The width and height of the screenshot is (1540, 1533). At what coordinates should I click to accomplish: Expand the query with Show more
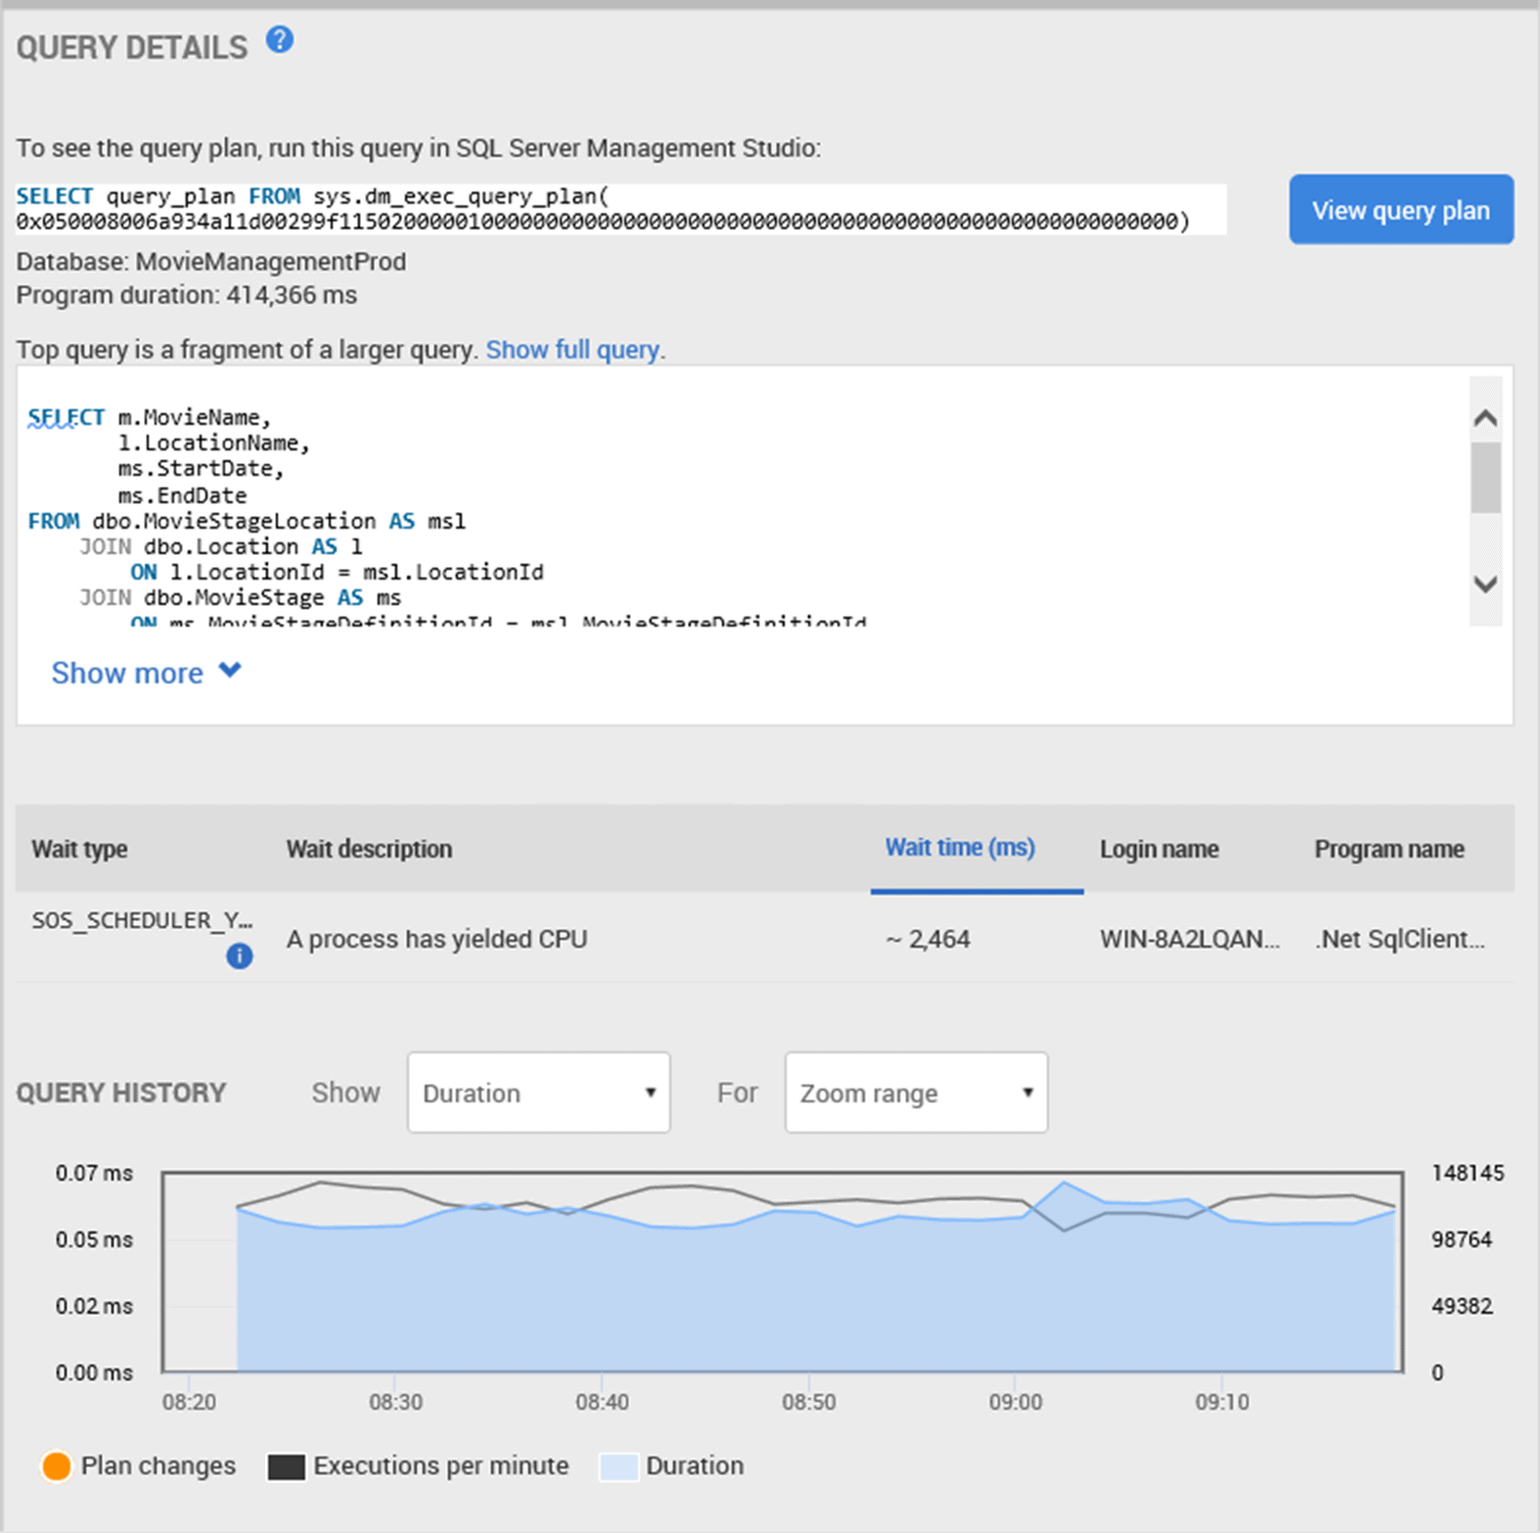tap(146, 673)
